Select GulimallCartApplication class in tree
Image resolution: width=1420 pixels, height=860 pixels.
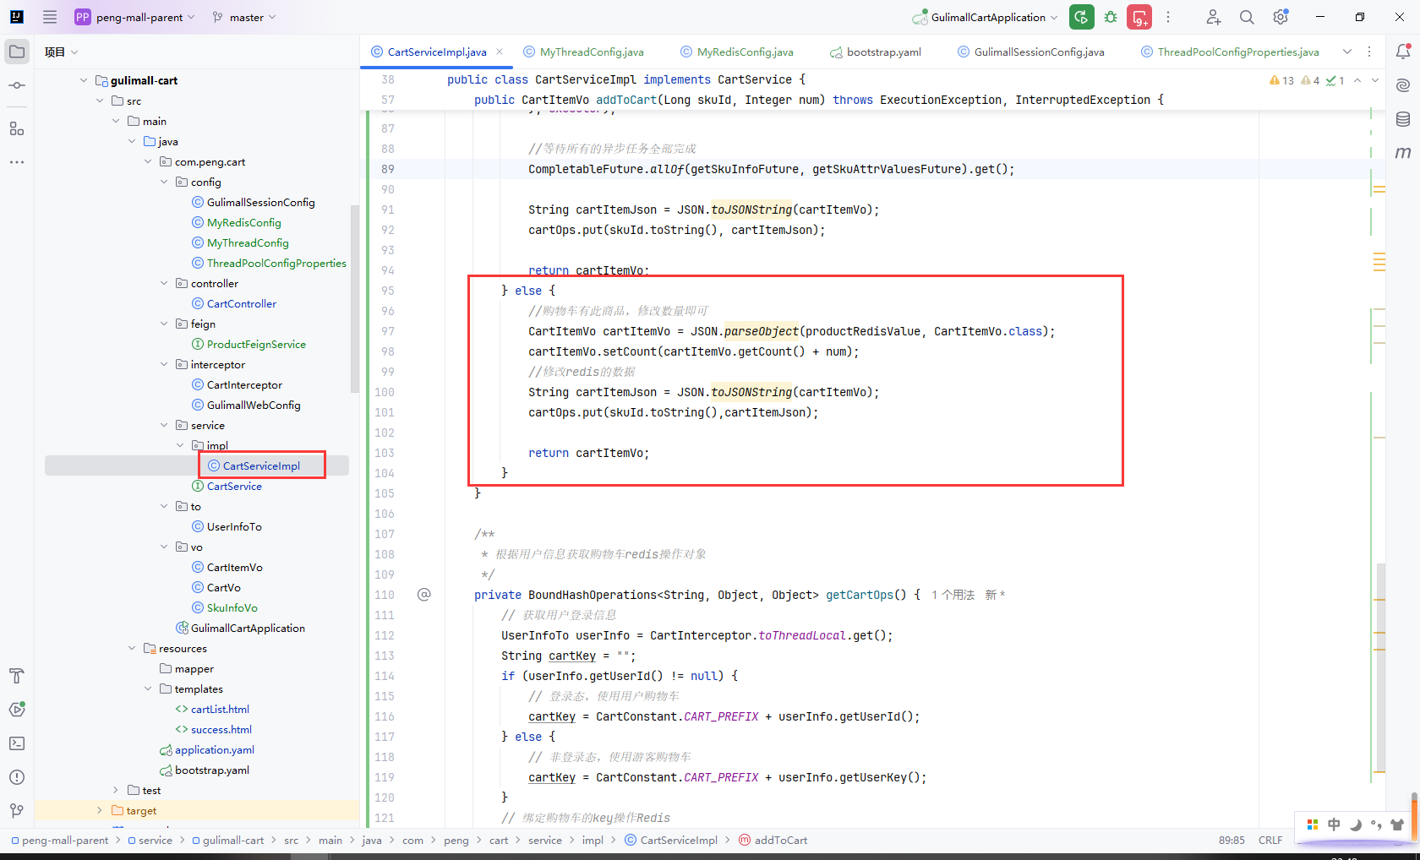(x=248, y=628)
